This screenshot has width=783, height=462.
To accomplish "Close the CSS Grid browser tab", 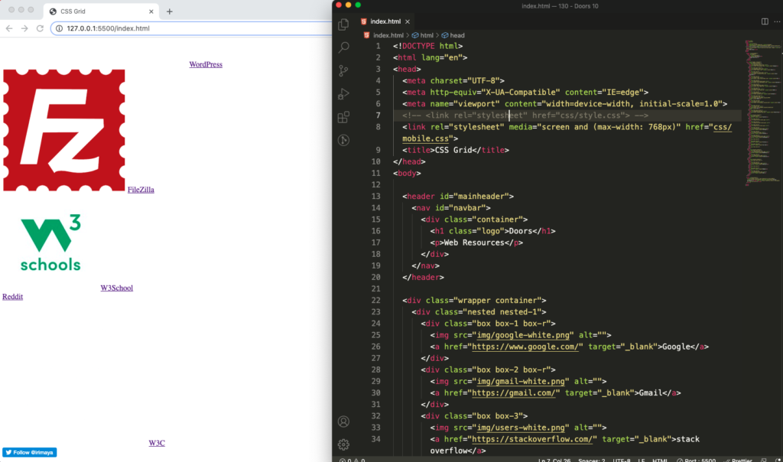I will [x=151, y=11].
